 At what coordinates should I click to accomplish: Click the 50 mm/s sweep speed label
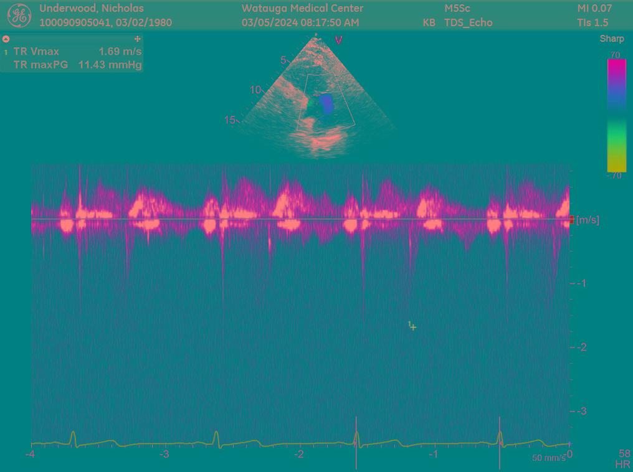coord(548,458)
